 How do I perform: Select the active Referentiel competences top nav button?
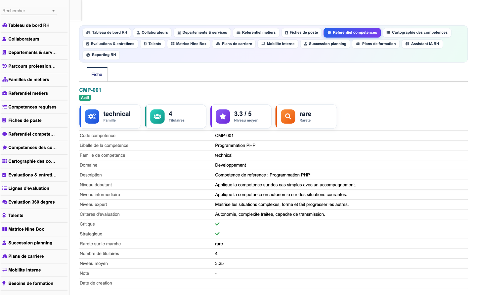pyautogui.click(x=352, y=33)
